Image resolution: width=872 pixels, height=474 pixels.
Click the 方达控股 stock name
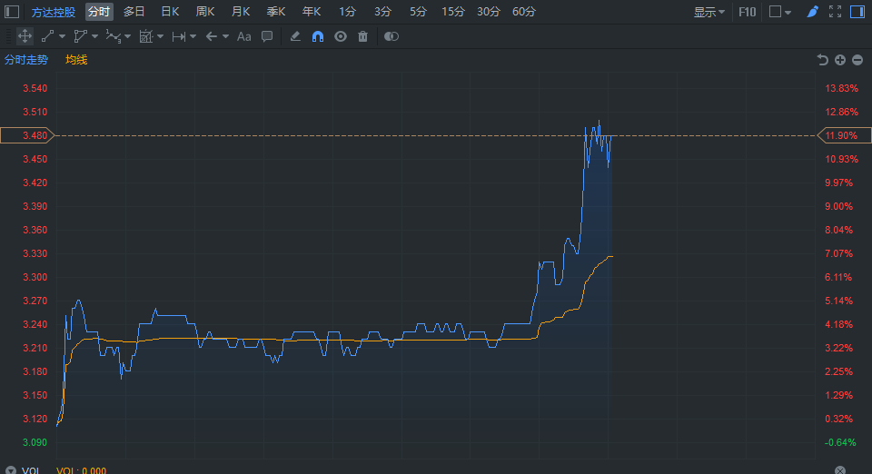[54, 12]
